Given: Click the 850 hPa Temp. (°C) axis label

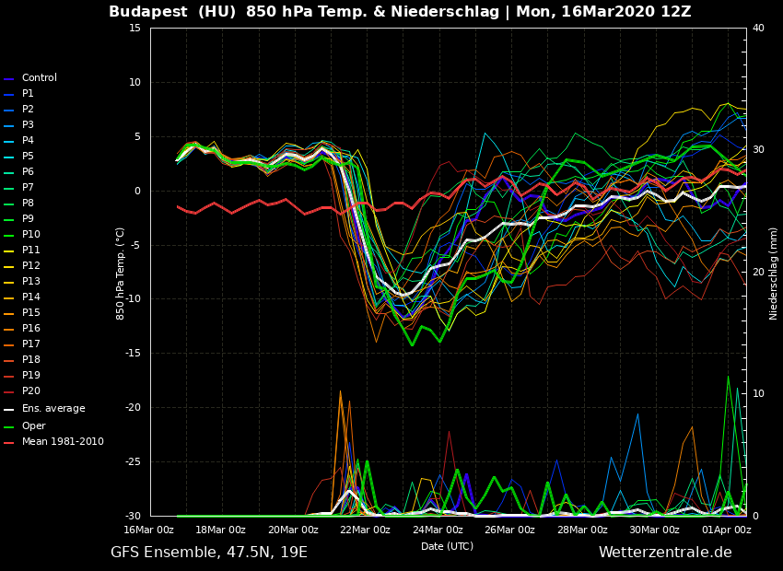Looking at the screenshot, I should 121,273.
